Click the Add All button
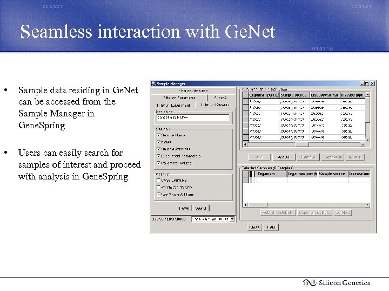 [284, 157]
